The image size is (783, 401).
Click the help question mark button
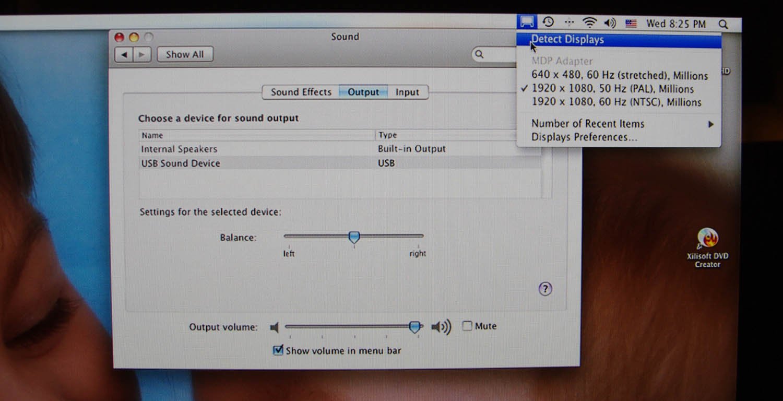coord(545,289)
